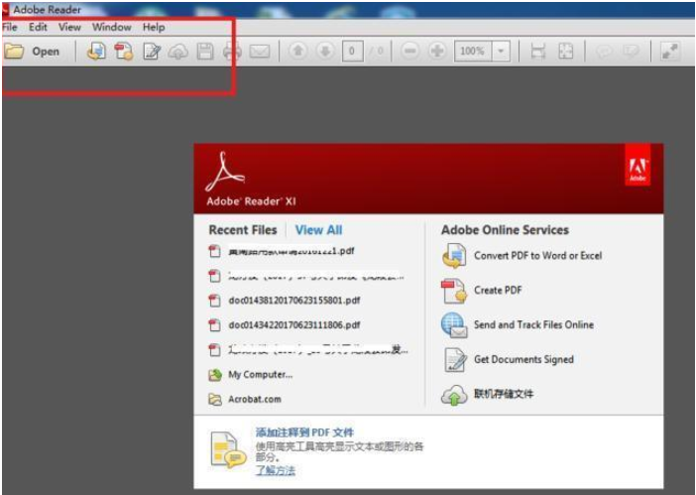Viewport: 696px width, 495px height.
Task: Click My Computer... in recent files
Action: tap(261, 375)
